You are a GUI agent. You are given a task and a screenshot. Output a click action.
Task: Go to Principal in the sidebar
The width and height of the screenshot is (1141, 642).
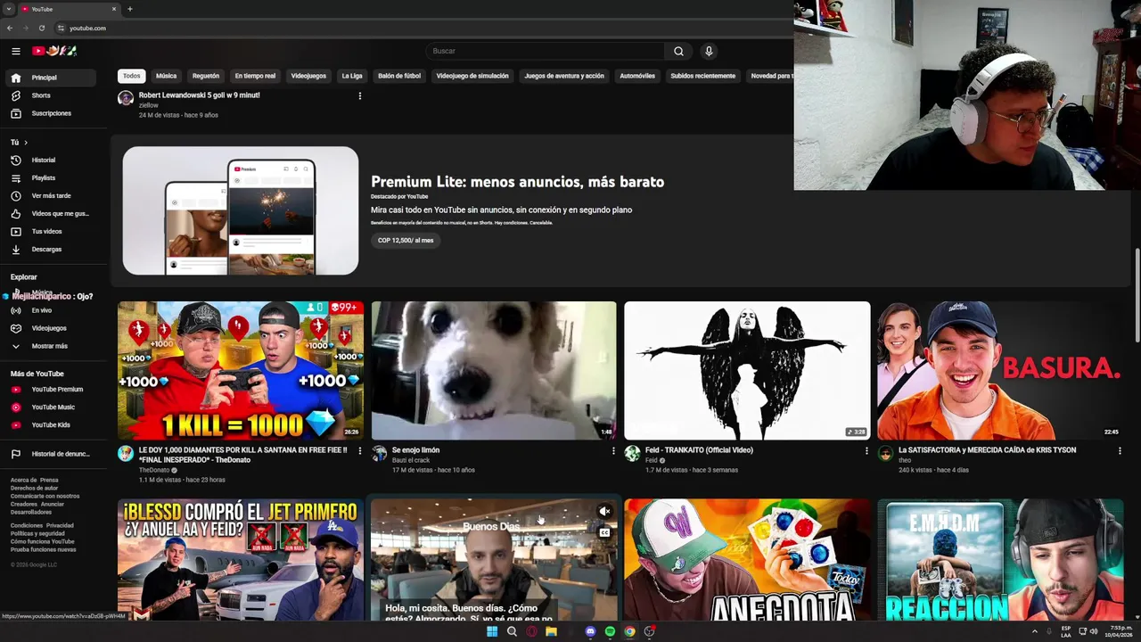pyautogui.click(x=50, y=78)
